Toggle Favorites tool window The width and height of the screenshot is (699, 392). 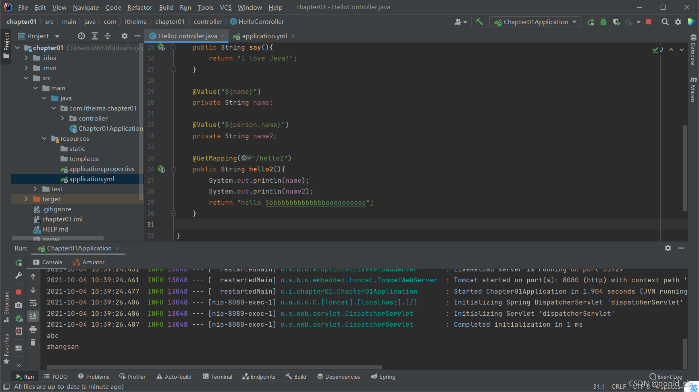6,349
